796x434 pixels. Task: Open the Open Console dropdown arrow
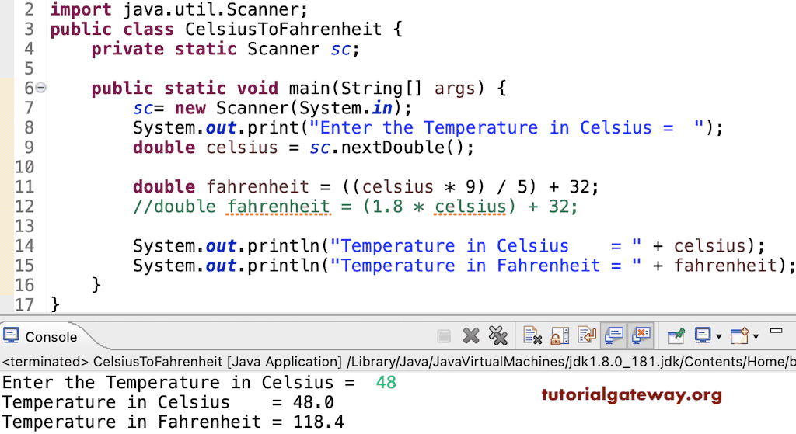(756, 337)
